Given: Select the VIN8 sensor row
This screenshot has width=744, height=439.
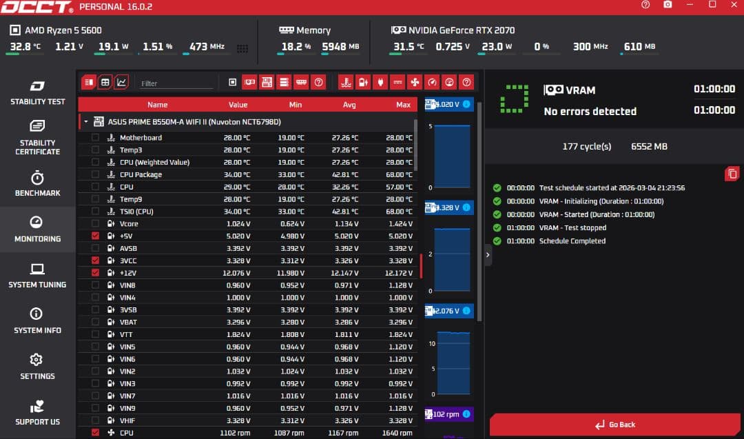Looking at the screenshot, I should (x=248, y=285).
